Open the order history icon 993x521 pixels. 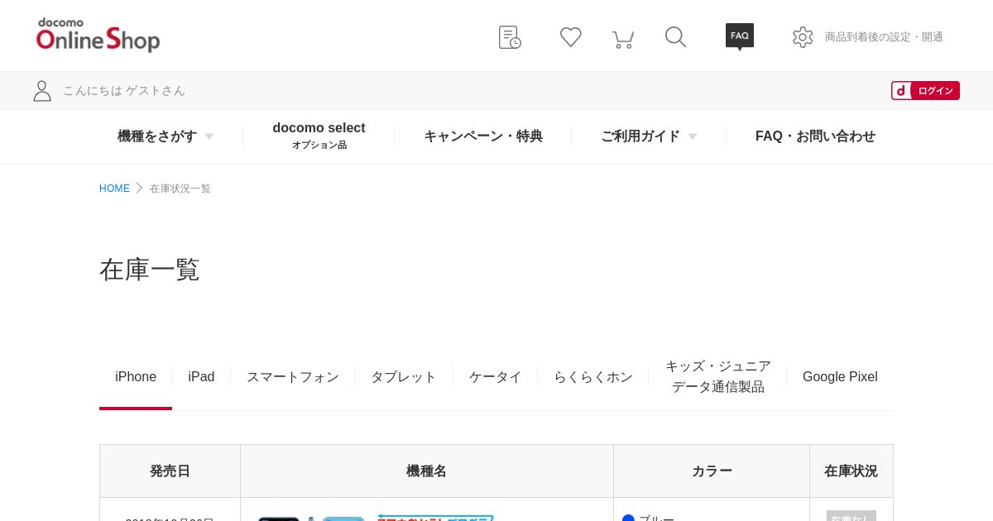pos(510,37)
